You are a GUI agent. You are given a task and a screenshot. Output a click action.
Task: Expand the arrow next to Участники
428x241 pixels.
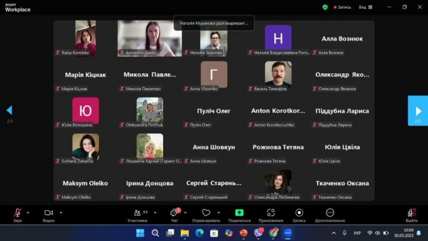tap(155, 212)
